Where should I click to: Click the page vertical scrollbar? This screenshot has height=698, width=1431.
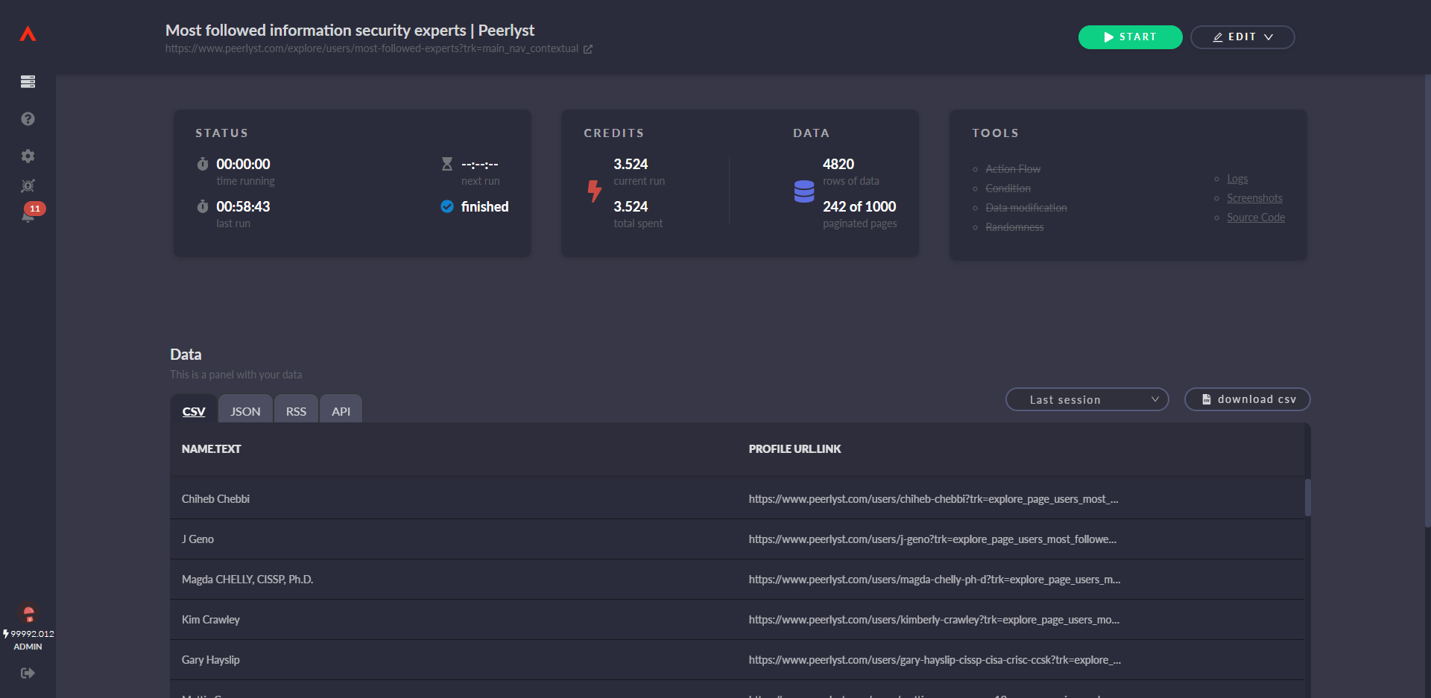(x=1427, y=301)
